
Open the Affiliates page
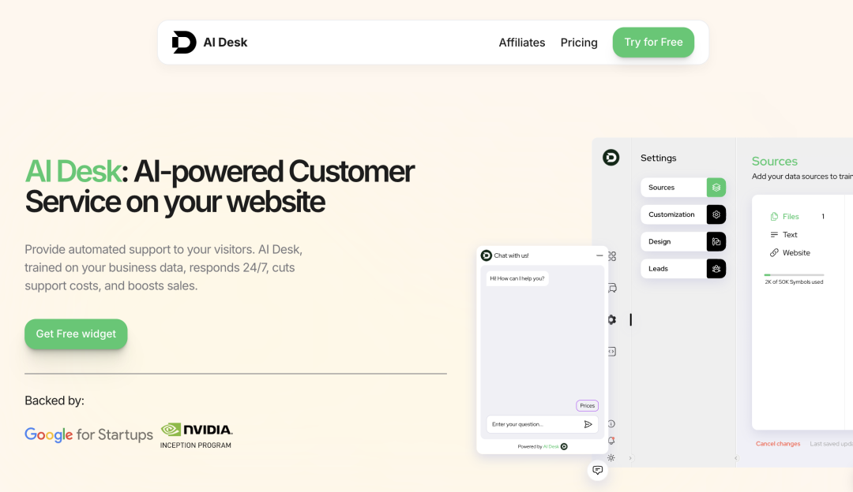click(522, 43)
